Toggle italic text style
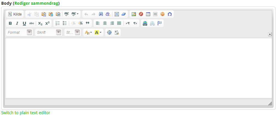 click(x=17, y=23)
